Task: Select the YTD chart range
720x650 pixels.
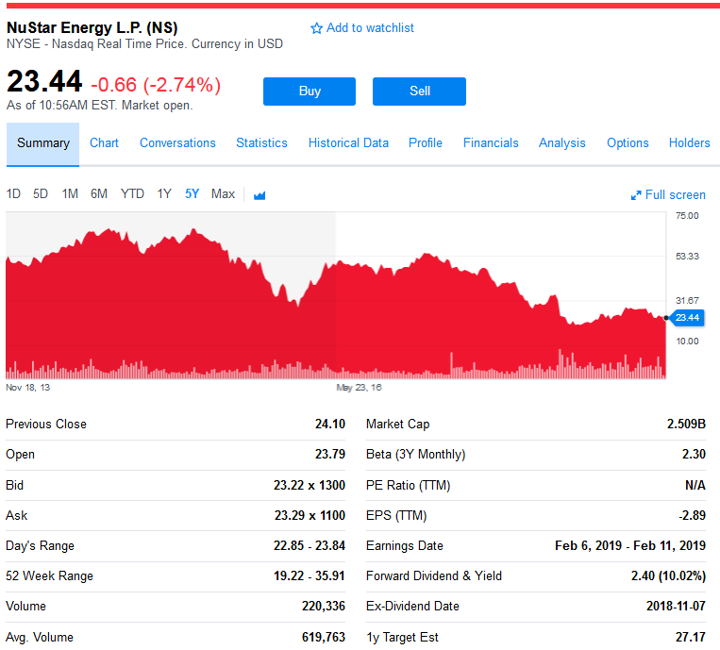Action: [132, 194]
